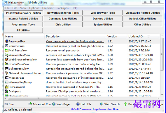The height and width of the screenshot is (113, 166).
Task: Click the PstPassword icon
Action: pos(6,87)
